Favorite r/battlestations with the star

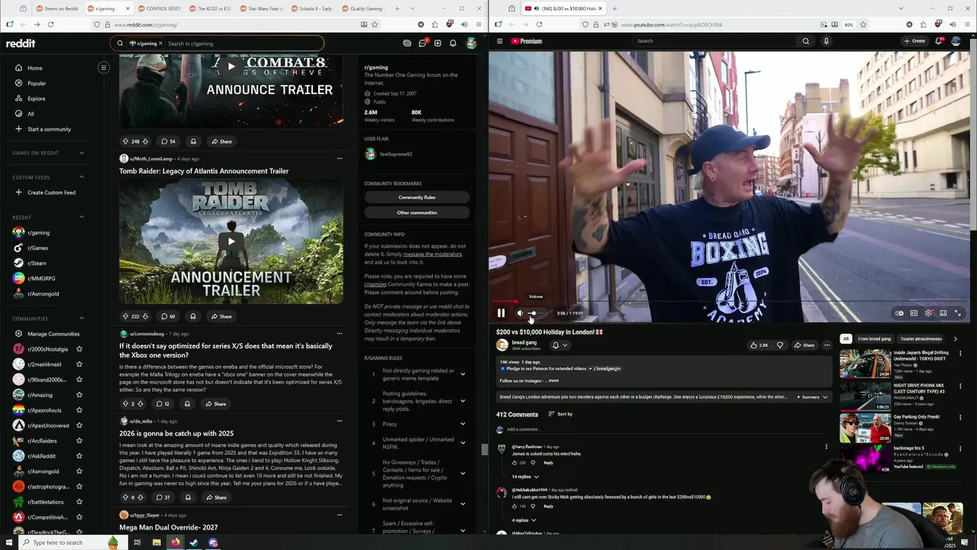point(79,502)
